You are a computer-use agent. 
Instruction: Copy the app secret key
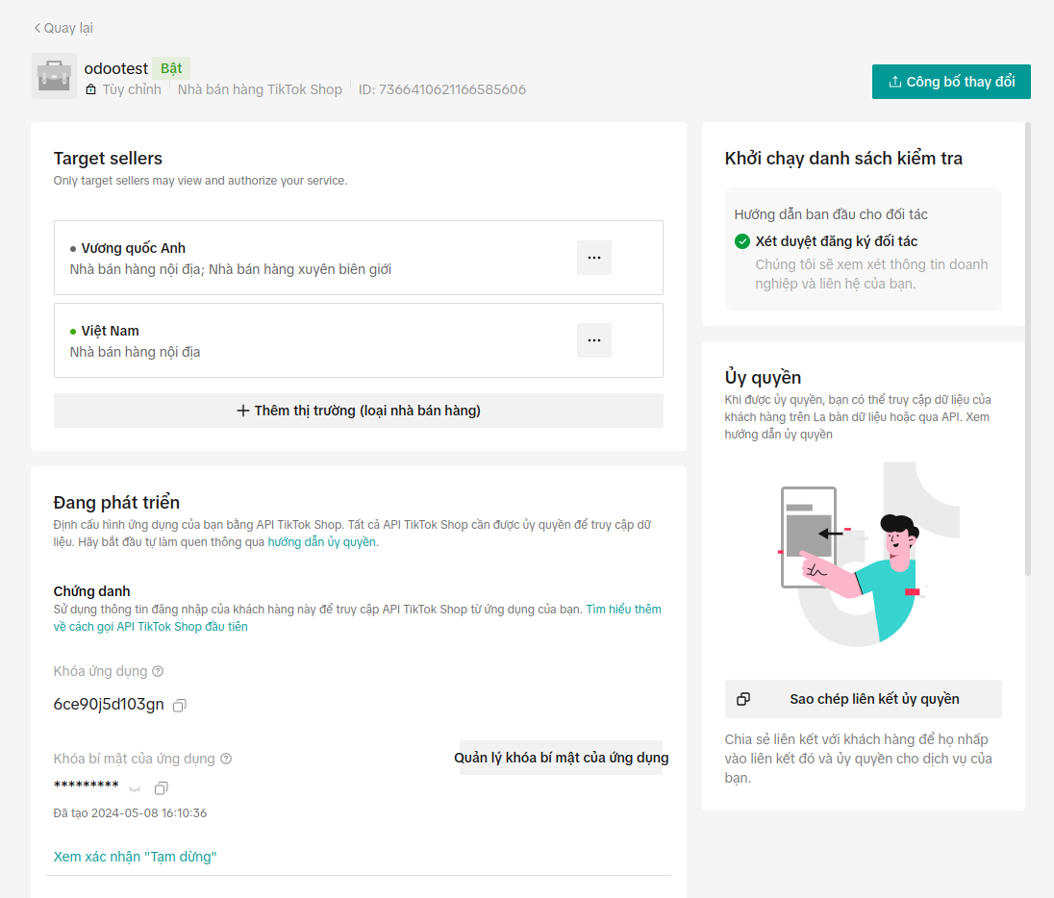(x=162, y=788)
